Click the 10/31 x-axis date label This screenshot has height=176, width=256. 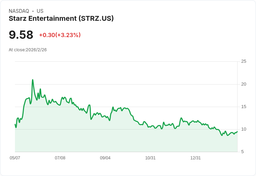[x=150, y=158]
